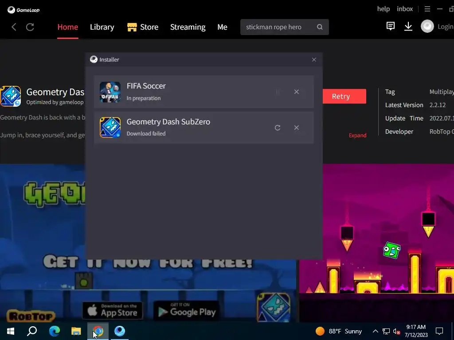The width and height of the screenshot is (454, 340).
Task: Click the Login link
Action: click(x=445, y=27)
